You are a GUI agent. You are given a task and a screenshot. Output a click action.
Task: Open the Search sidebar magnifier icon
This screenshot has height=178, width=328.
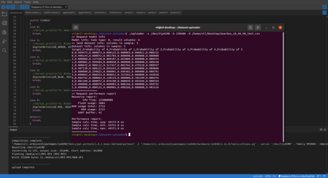click(x=4, y=51)
